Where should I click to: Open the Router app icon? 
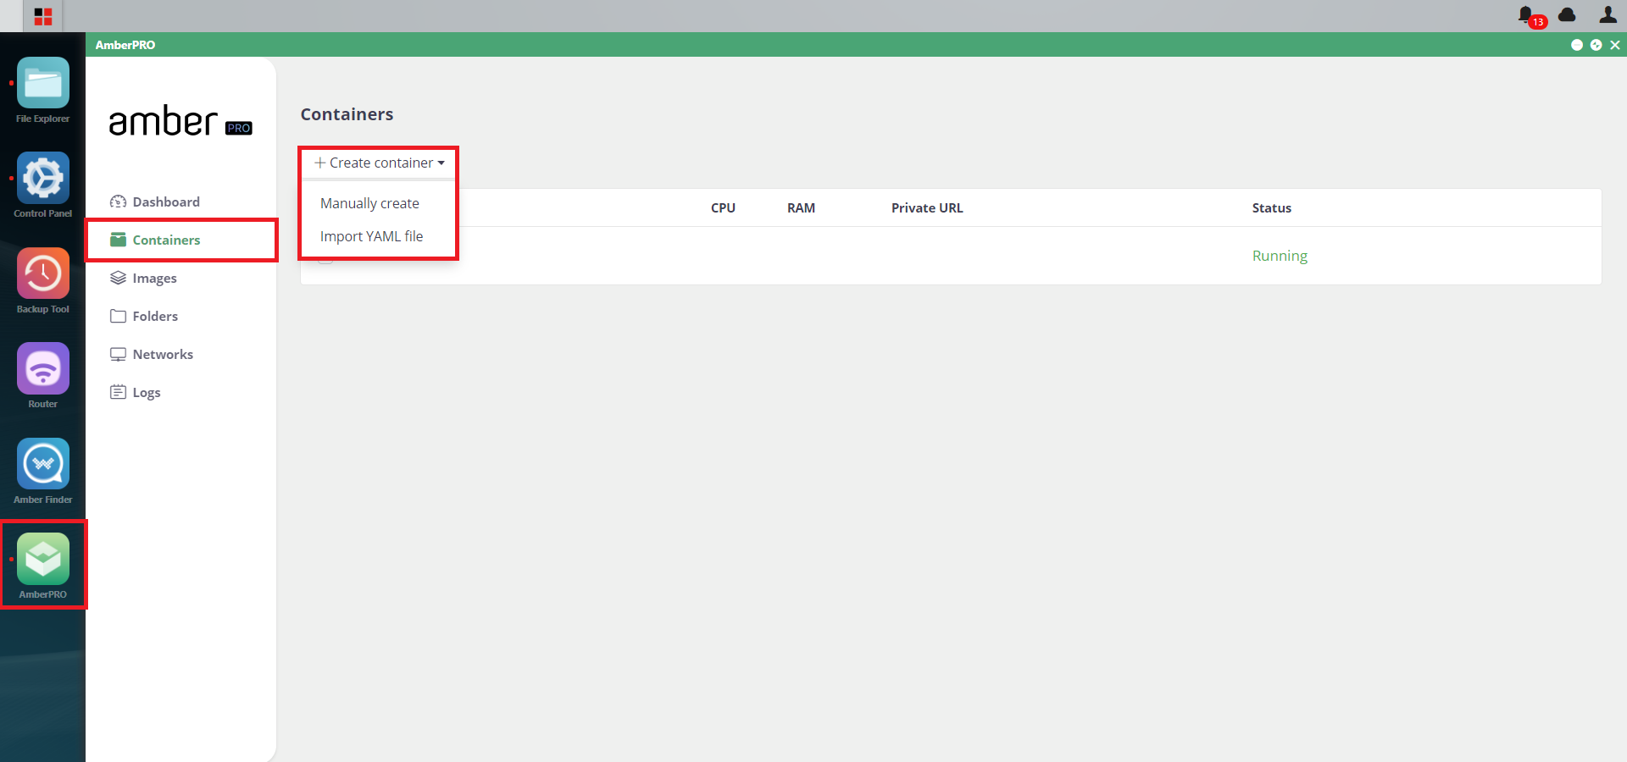43,368
